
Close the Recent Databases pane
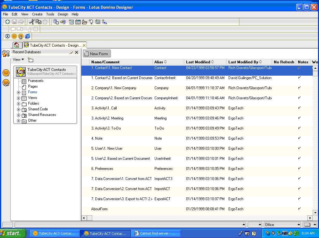[x=77, y=52]
